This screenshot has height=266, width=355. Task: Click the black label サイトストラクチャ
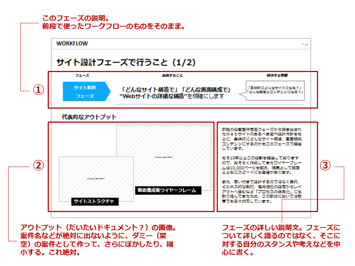coord(95,201)
